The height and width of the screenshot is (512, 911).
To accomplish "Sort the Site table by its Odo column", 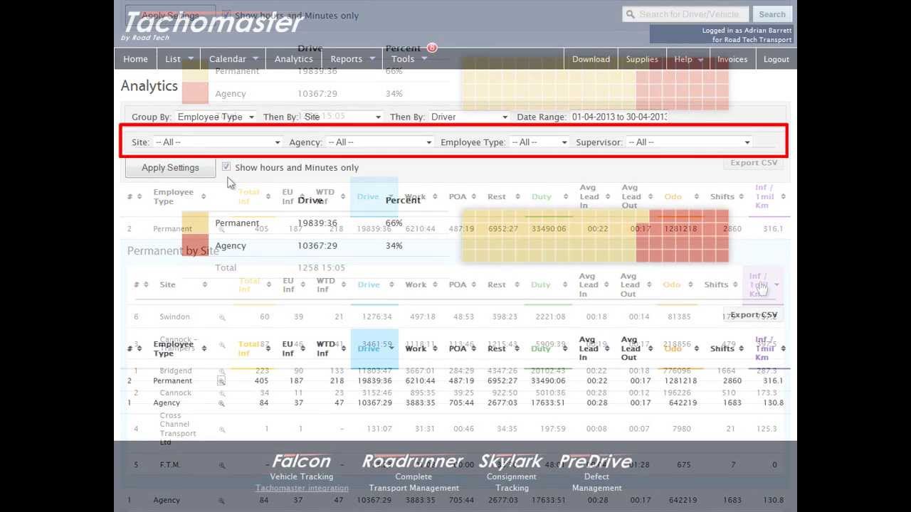I will (x=672, y=284).
